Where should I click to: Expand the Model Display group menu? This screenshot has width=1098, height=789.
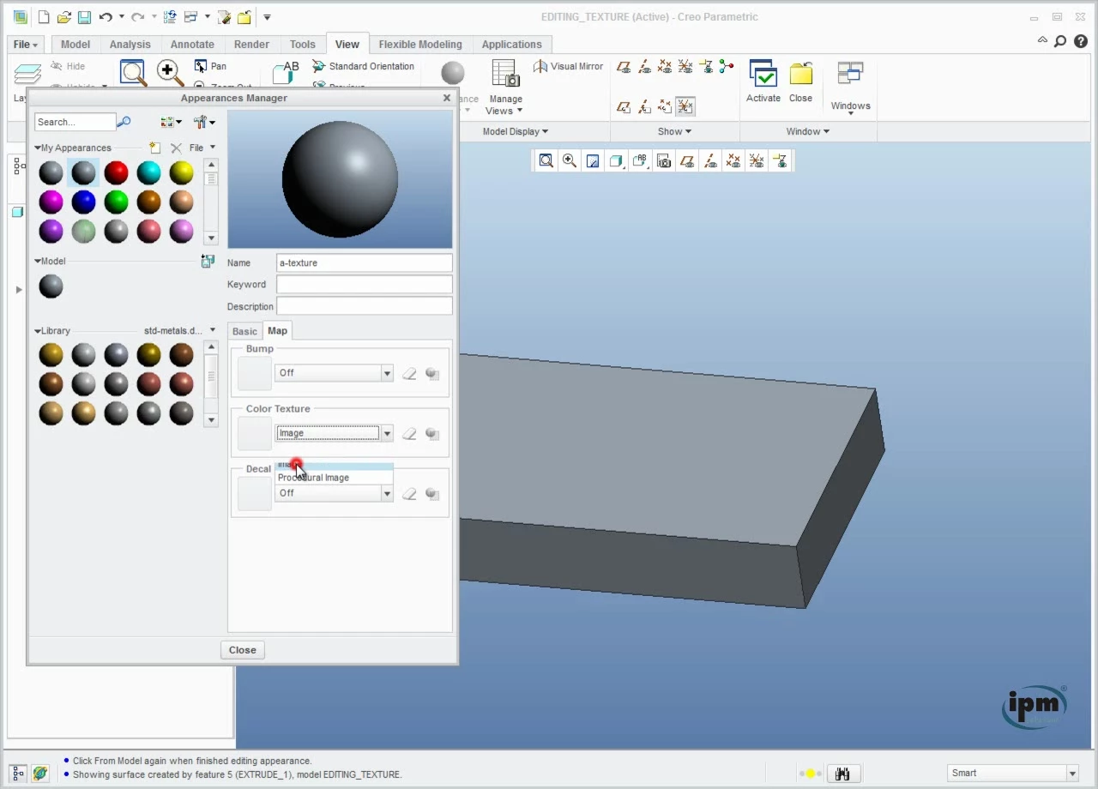515,131
